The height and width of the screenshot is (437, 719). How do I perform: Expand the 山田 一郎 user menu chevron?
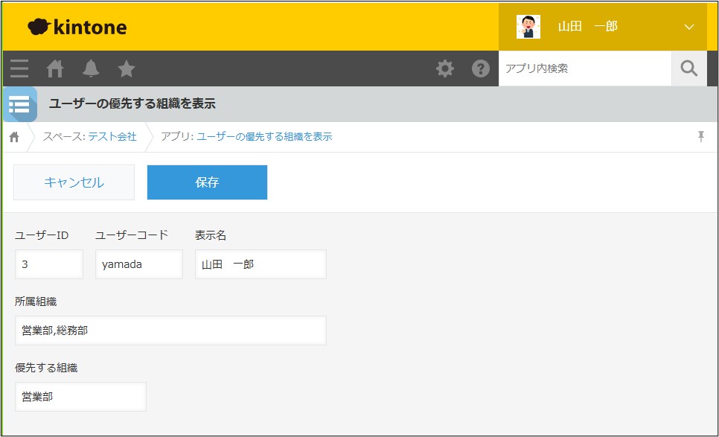point(688,27)
